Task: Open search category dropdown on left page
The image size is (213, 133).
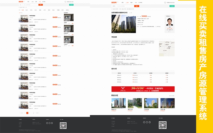Action: click(21, 5)
